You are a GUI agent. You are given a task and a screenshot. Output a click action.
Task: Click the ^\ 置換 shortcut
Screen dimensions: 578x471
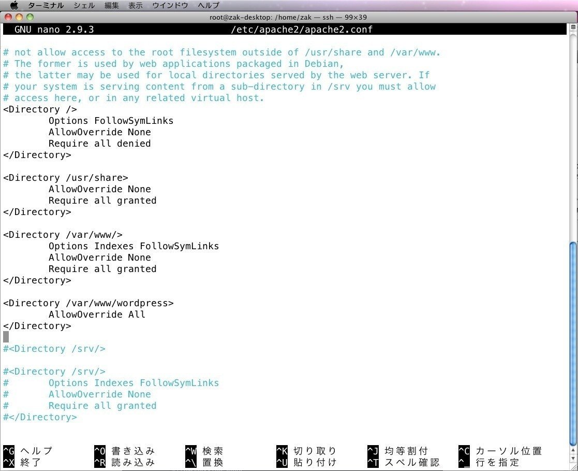coord(204,462)
